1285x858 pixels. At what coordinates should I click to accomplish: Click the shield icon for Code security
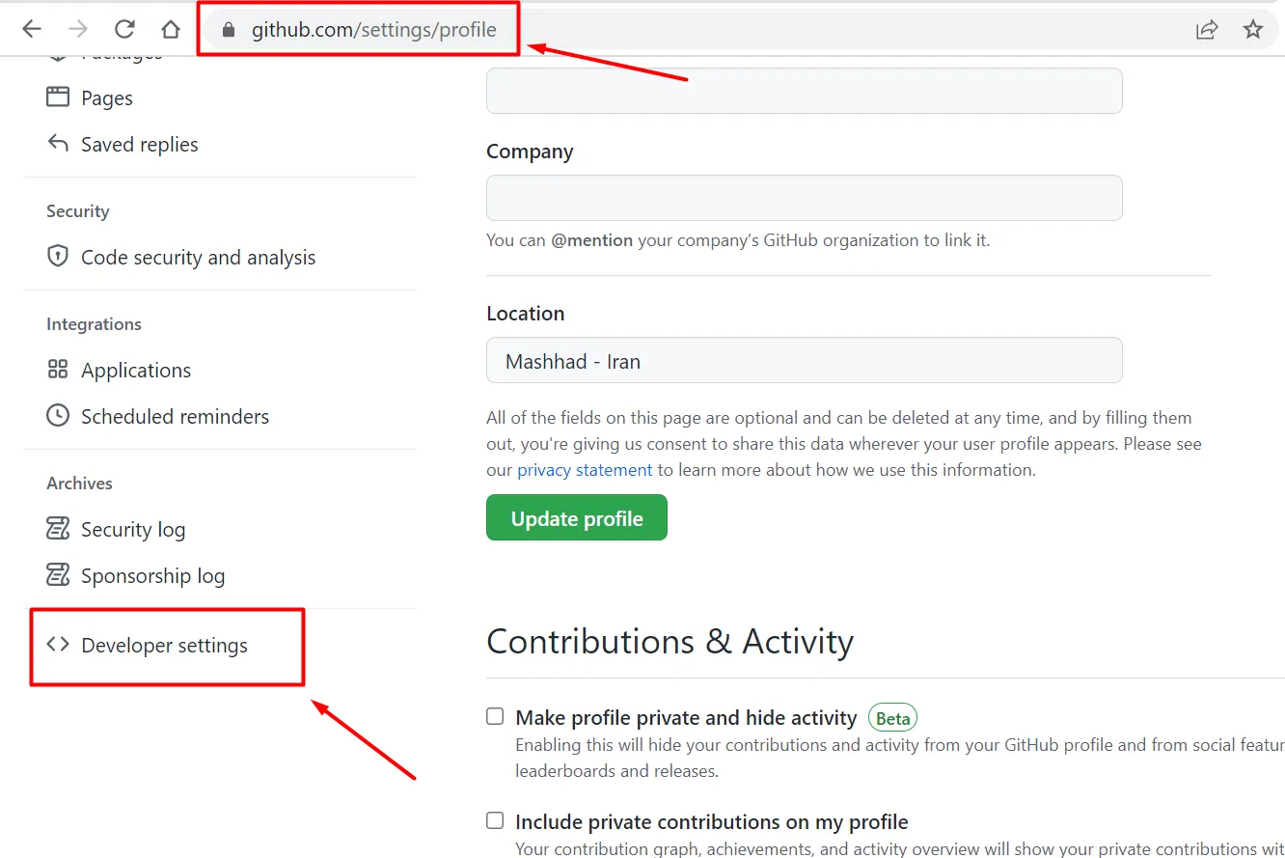point(58,257)
